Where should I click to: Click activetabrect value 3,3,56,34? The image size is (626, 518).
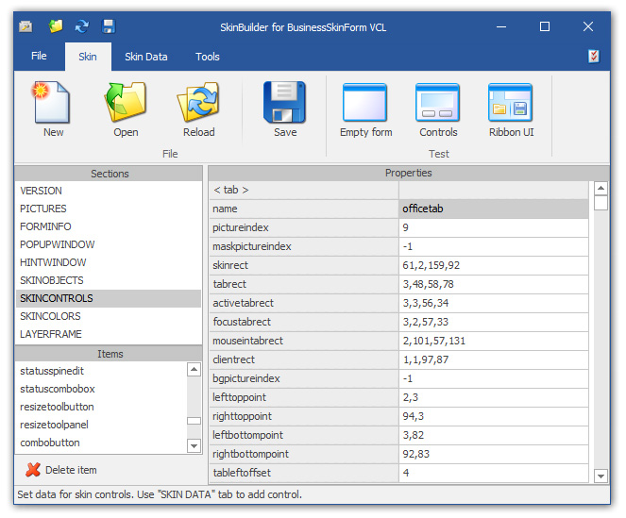point(494,303)
